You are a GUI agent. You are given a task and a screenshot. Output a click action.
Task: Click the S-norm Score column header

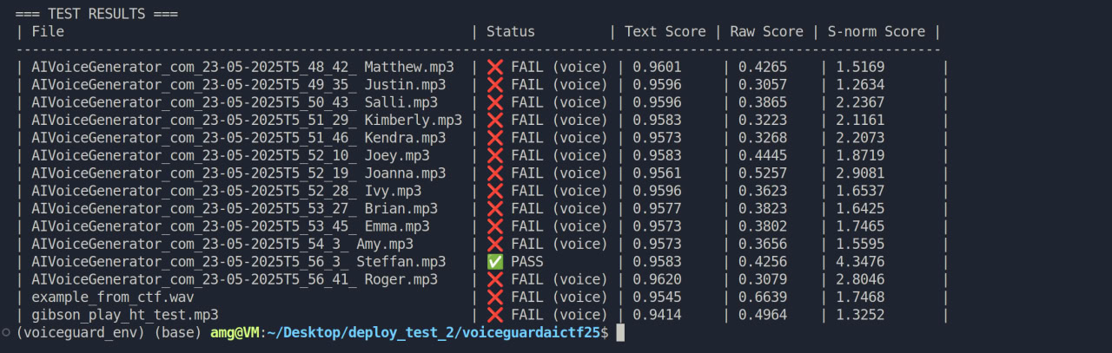pyautogui.click(x=877, y=32)
